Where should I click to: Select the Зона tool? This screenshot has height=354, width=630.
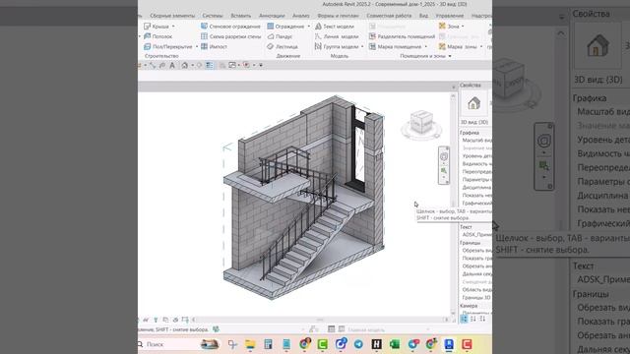[x=449, y=27]
